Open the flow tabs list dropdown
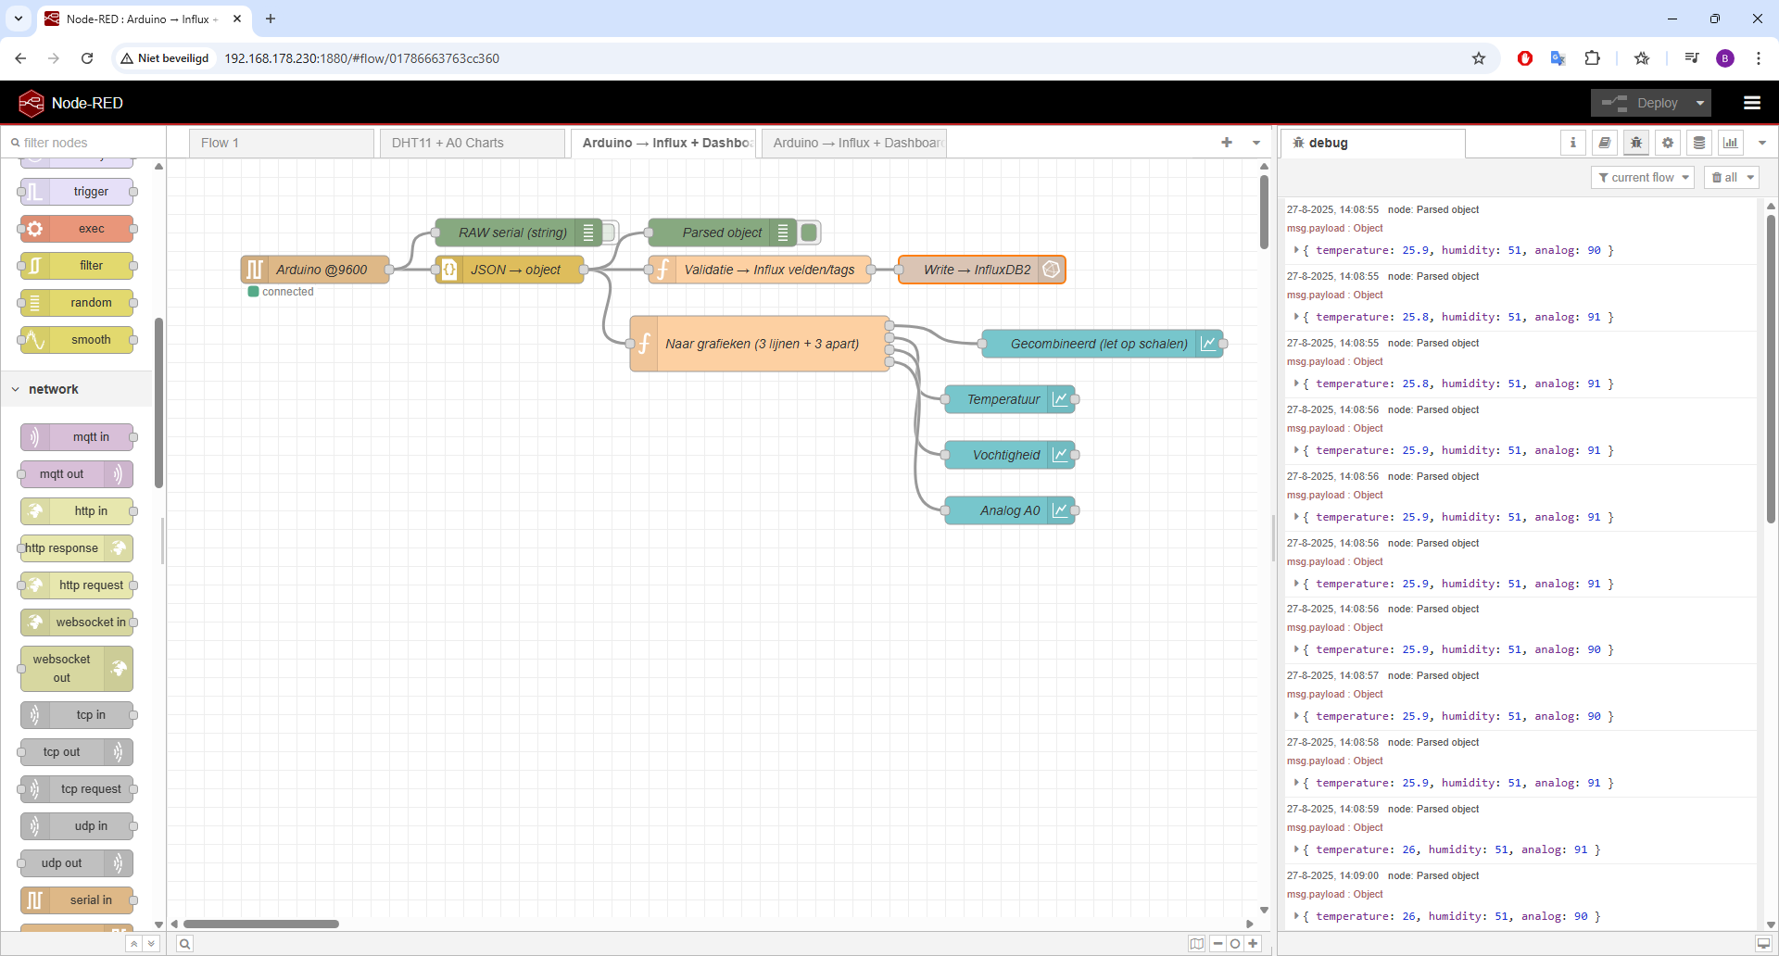 [x=1256, y=143]
